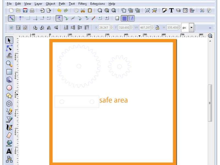
Task: Open Inkscape Preferences
Action: (202, 10)
